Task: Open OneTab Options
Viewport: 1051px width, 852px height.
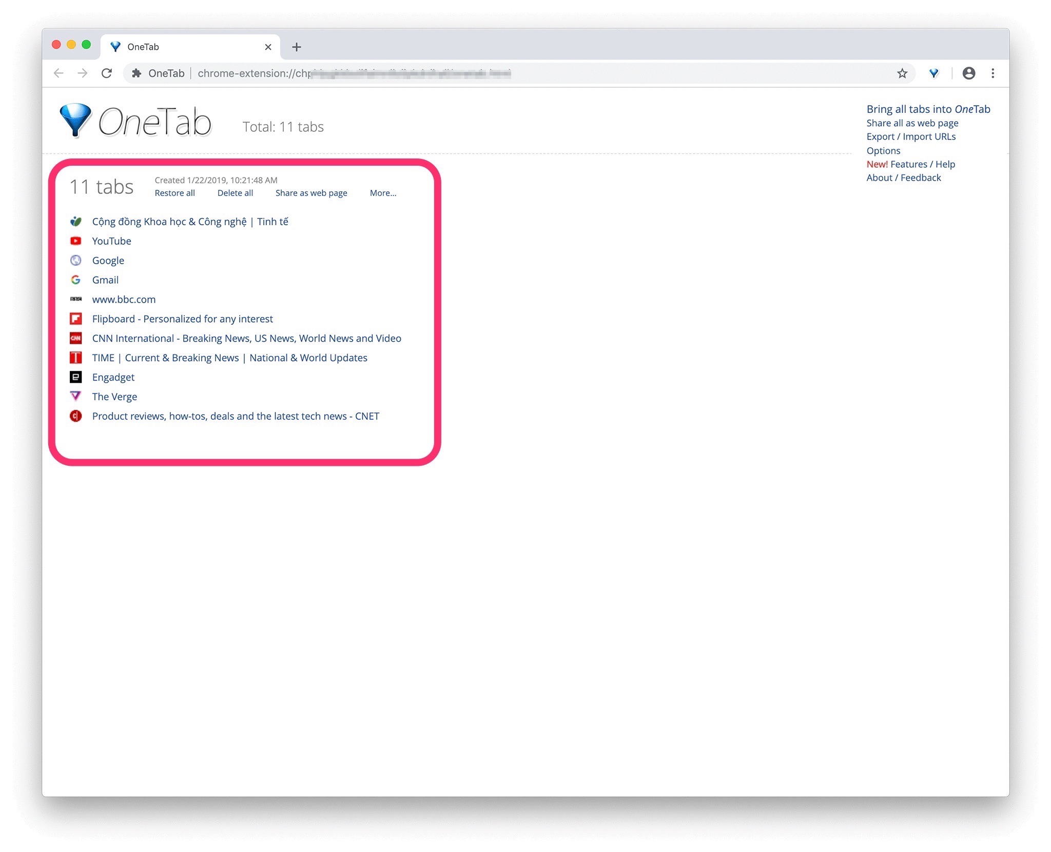Action: click(883, 151)
